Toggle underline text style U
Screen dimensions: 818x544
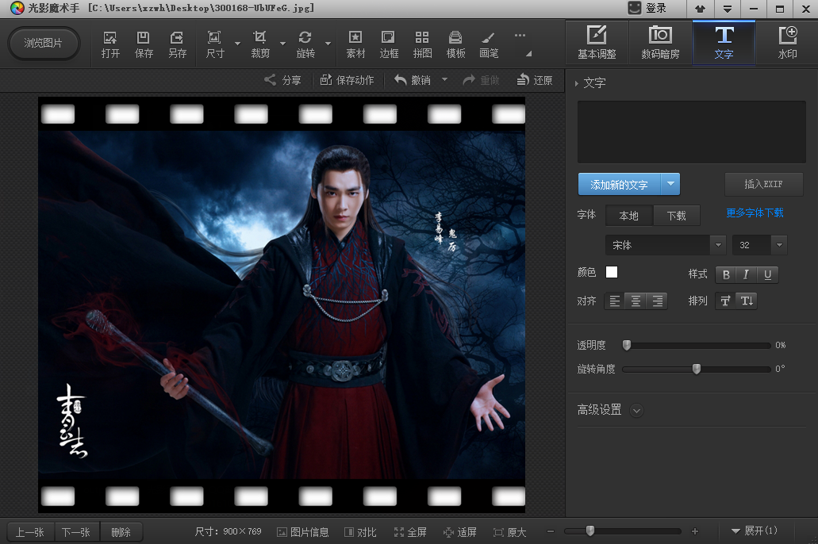767,274
